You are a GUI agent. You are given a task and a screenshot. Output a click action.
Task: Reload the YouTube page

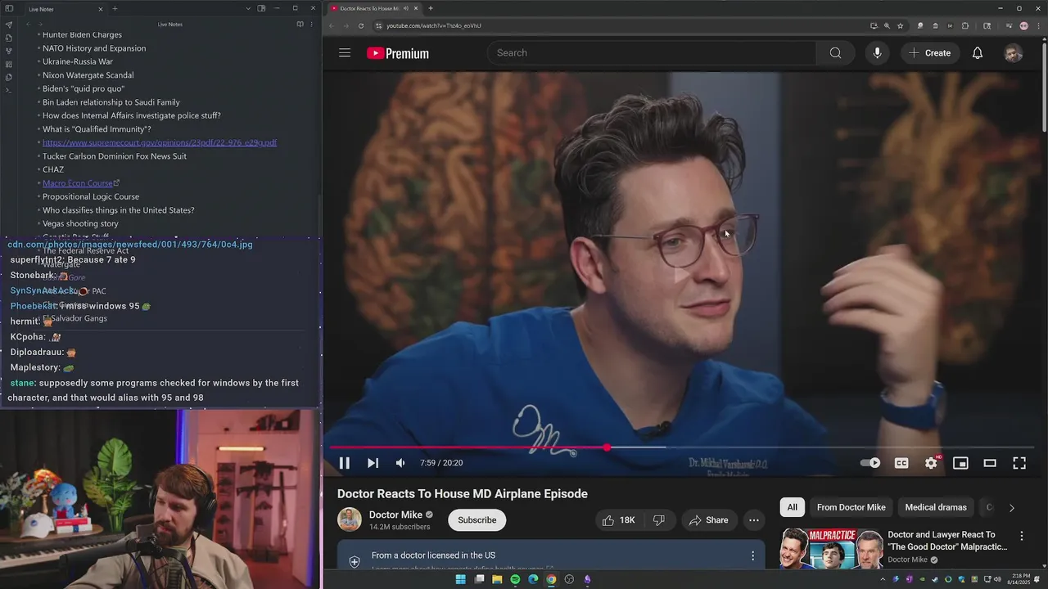click(361, 25)
